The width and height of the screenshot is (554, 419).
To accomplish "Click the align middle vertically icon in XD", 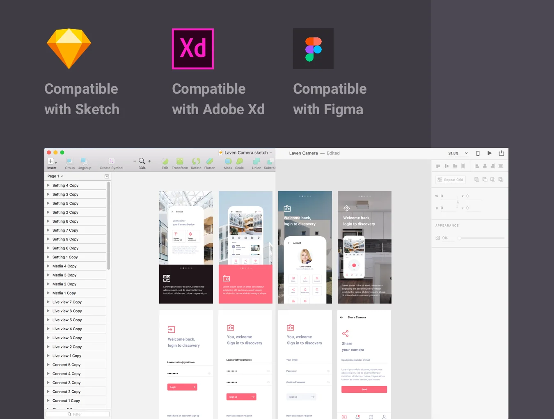I will pyautogui.click(x=446, y=166).
